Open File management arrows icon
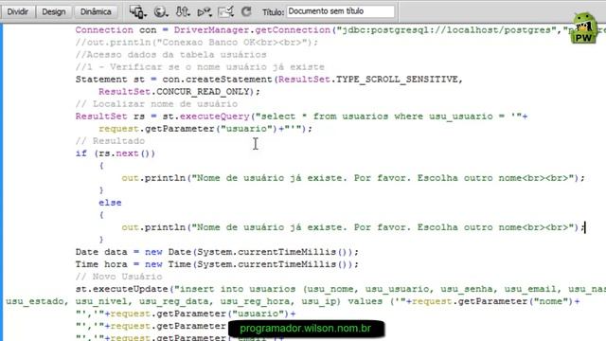Viewport: 606px width, 341px height. [183, 12]
